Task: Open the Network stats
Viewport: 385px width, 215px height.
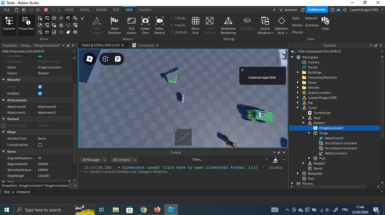Action: [311, 18]
